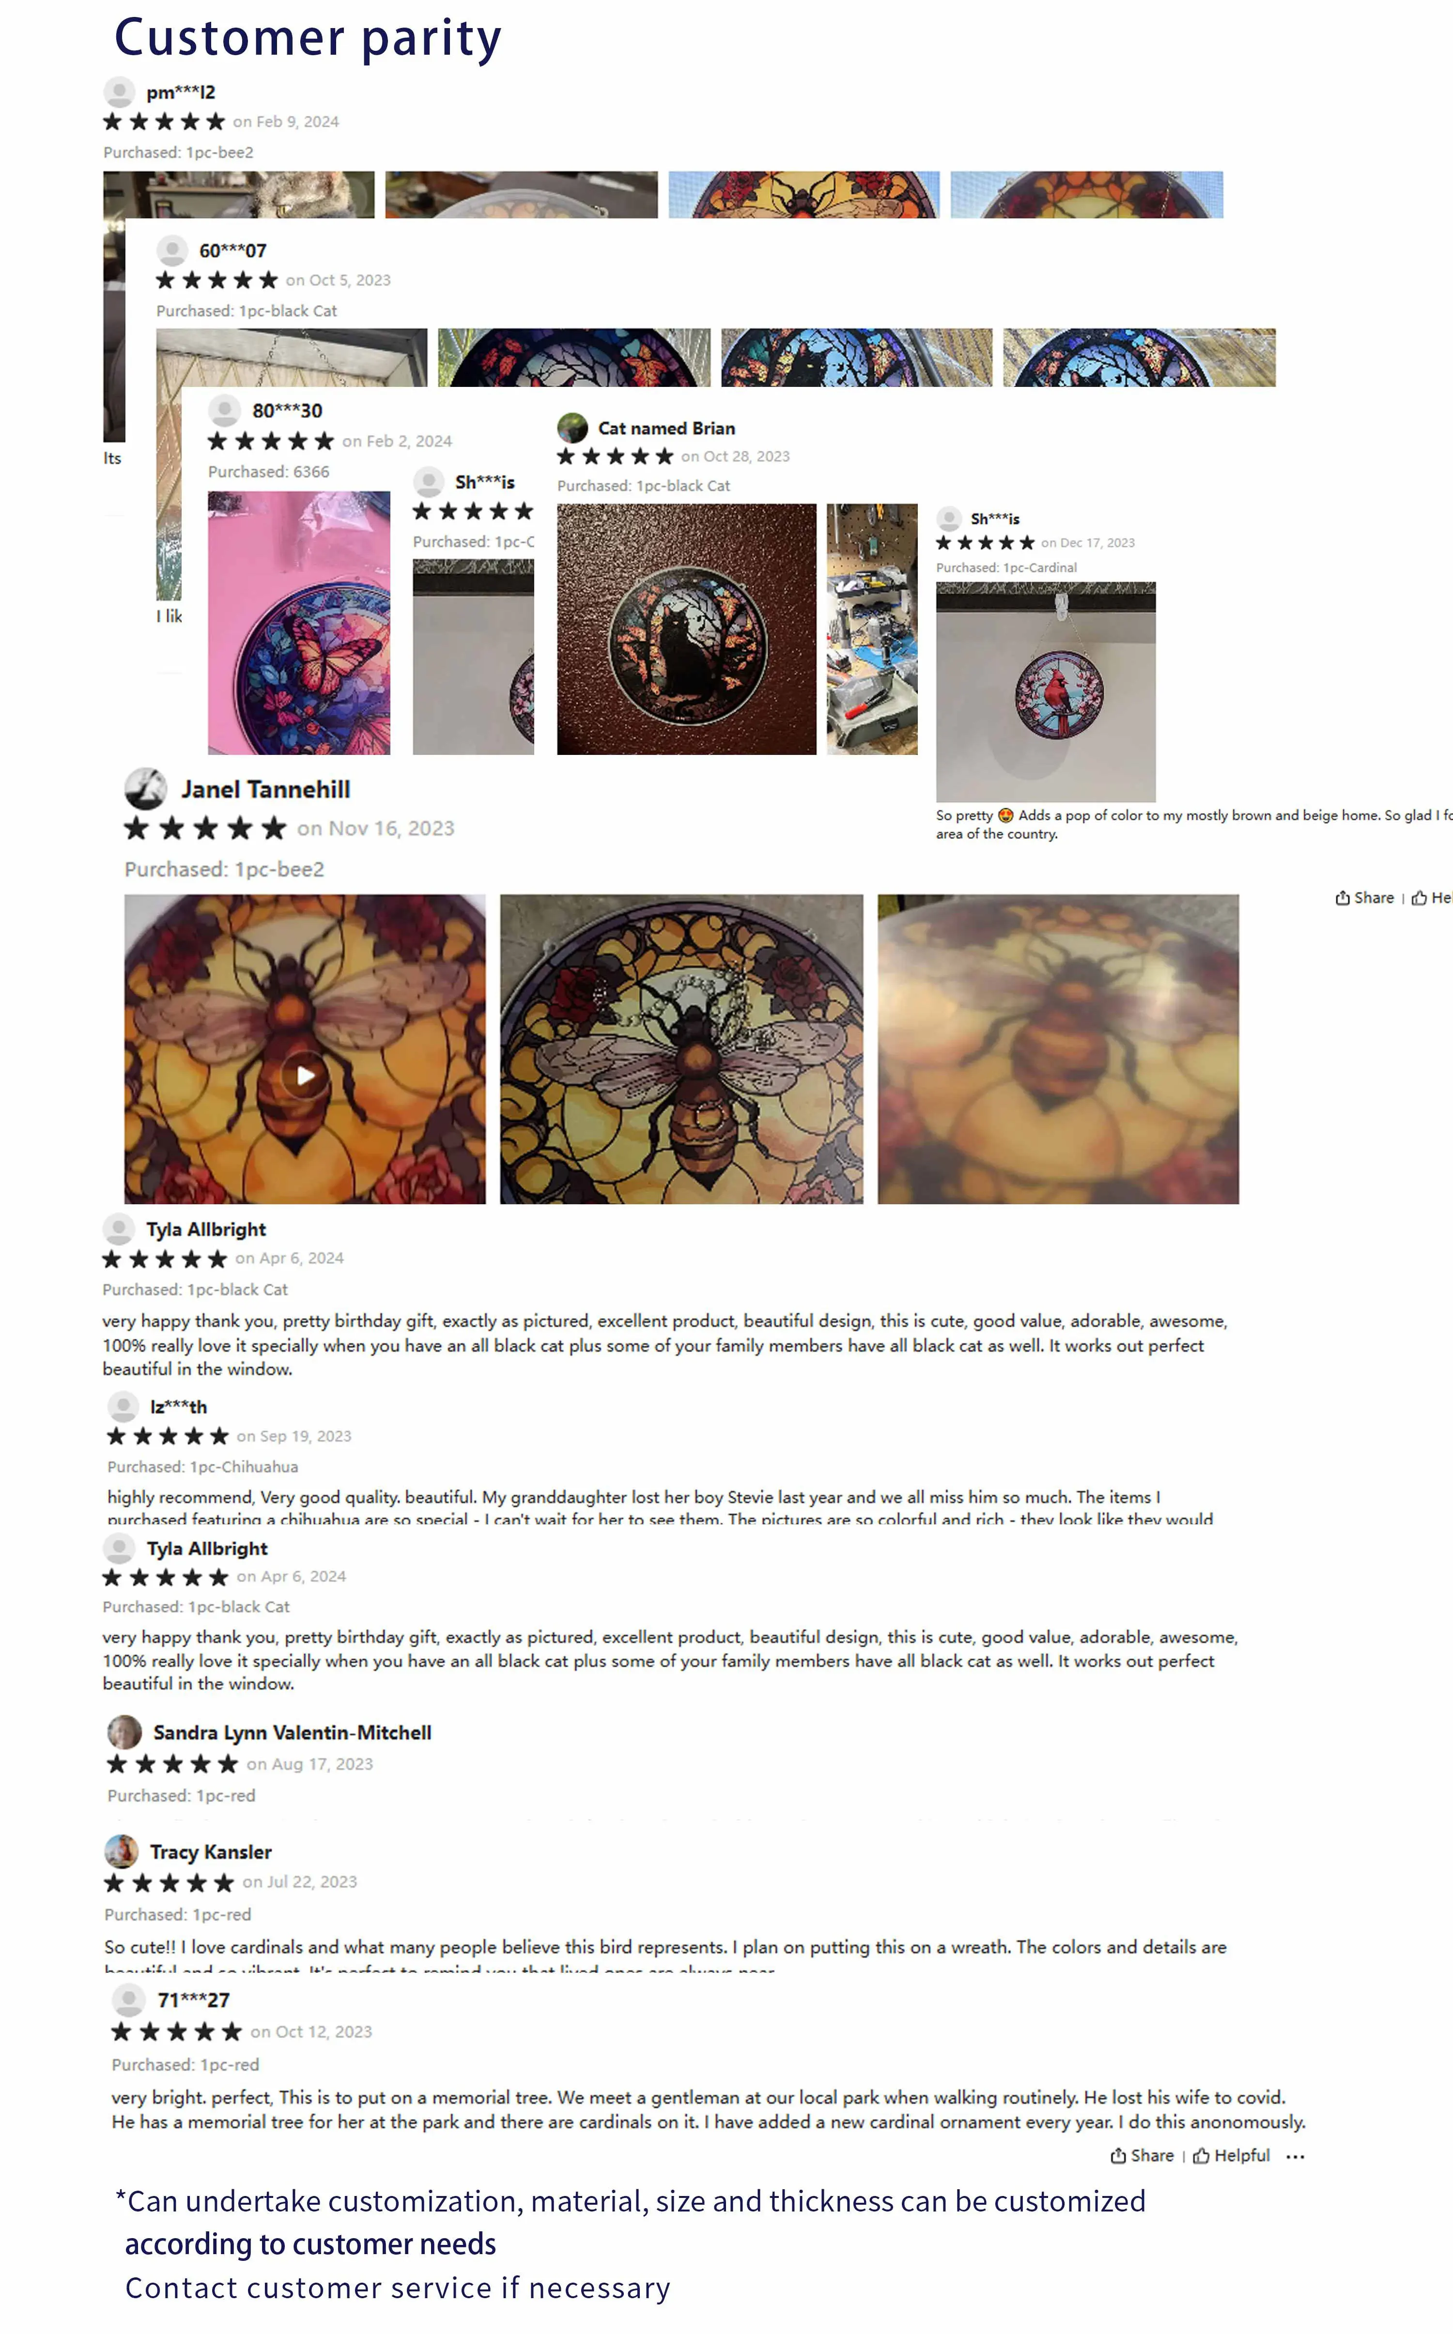Mark 71***27's review as Helpful

(1231, 2155)
